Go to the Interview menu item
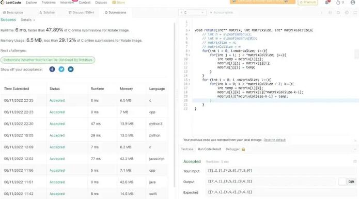 click(x=67, y=3)
